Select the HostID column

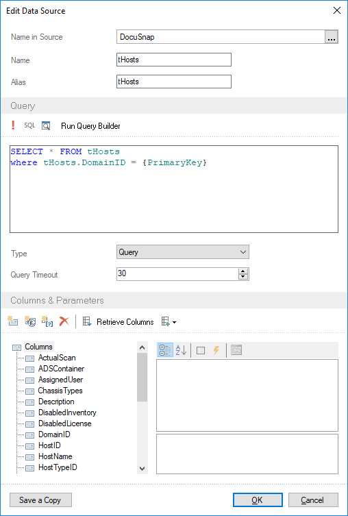click(x=49, y=445)
